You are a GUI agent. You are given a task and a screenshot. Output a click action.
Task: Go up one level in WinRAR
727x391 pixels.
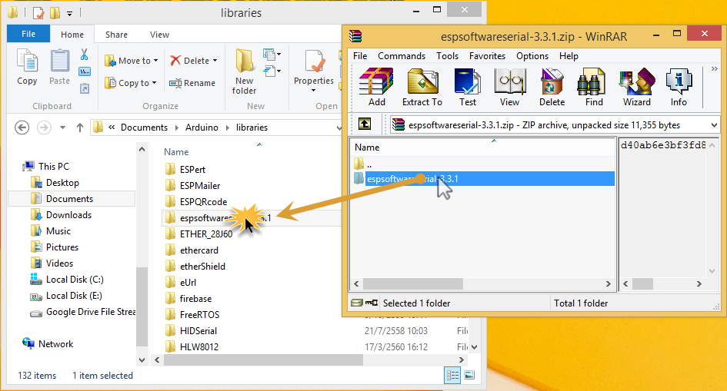click(365, 124)
